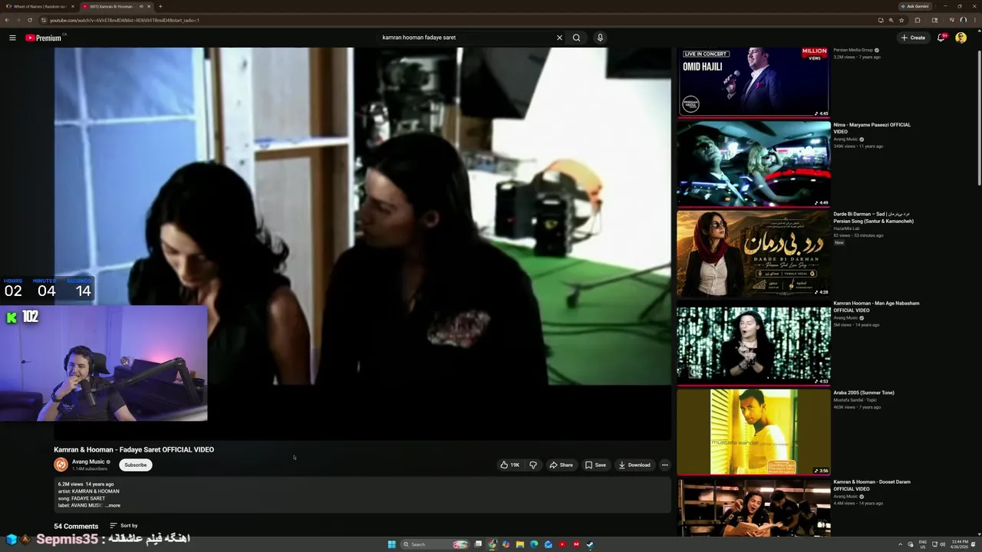Go back in the browser
Viewport: 982px width, 552px height.
point(7,20)
